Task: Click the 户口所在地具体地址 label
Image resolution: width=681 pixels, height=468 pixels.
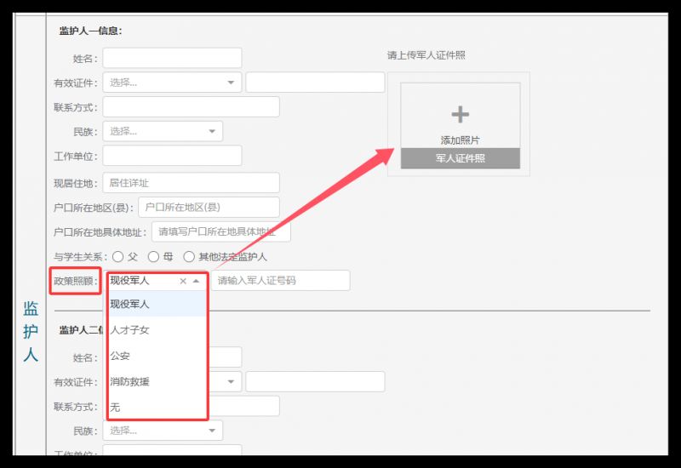Action: [100, 232]
